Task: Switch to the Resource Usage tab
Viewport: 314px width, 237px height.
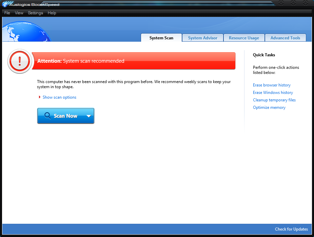Action: coord(244,38)
